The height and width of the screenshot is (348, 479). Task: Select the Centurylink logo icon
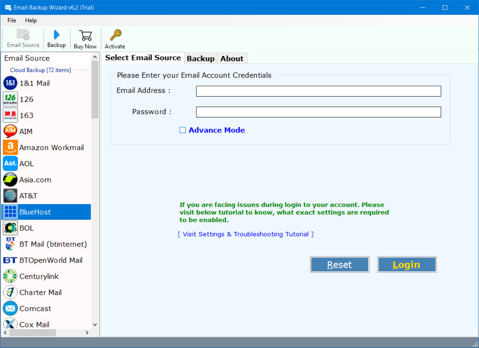point(10,276)
